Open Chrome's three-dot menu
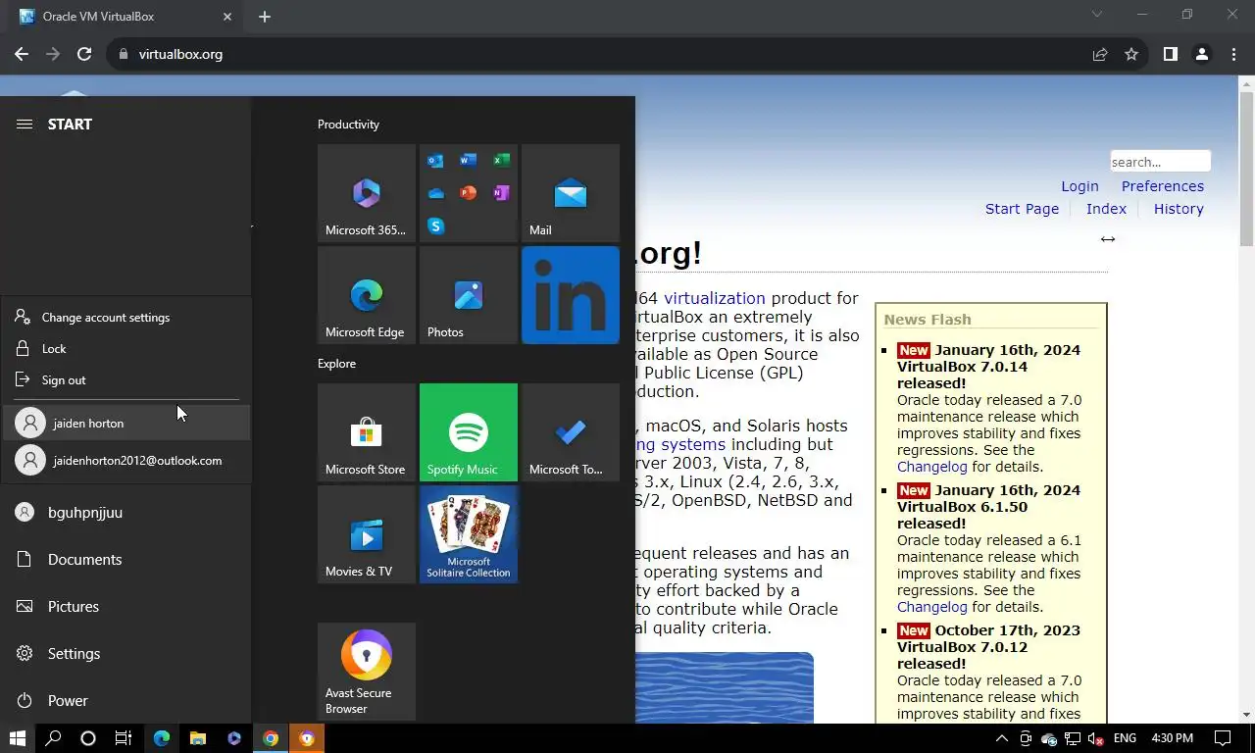Screen dimensions: 1255x753 (x=1232, y=54)
